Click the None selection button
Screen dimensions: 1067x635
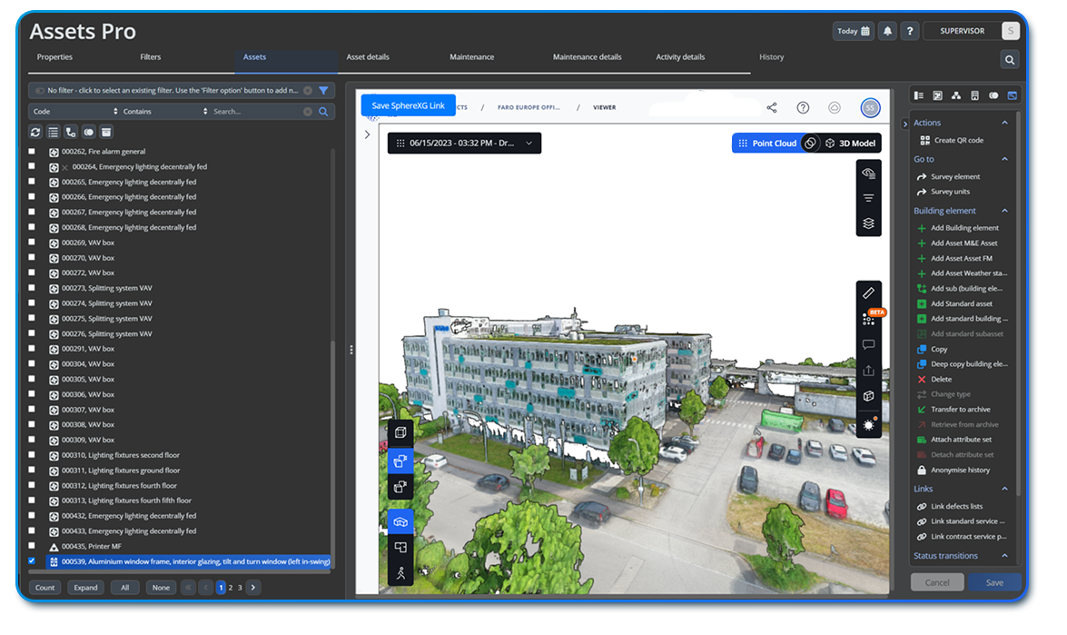click(162, 588)
